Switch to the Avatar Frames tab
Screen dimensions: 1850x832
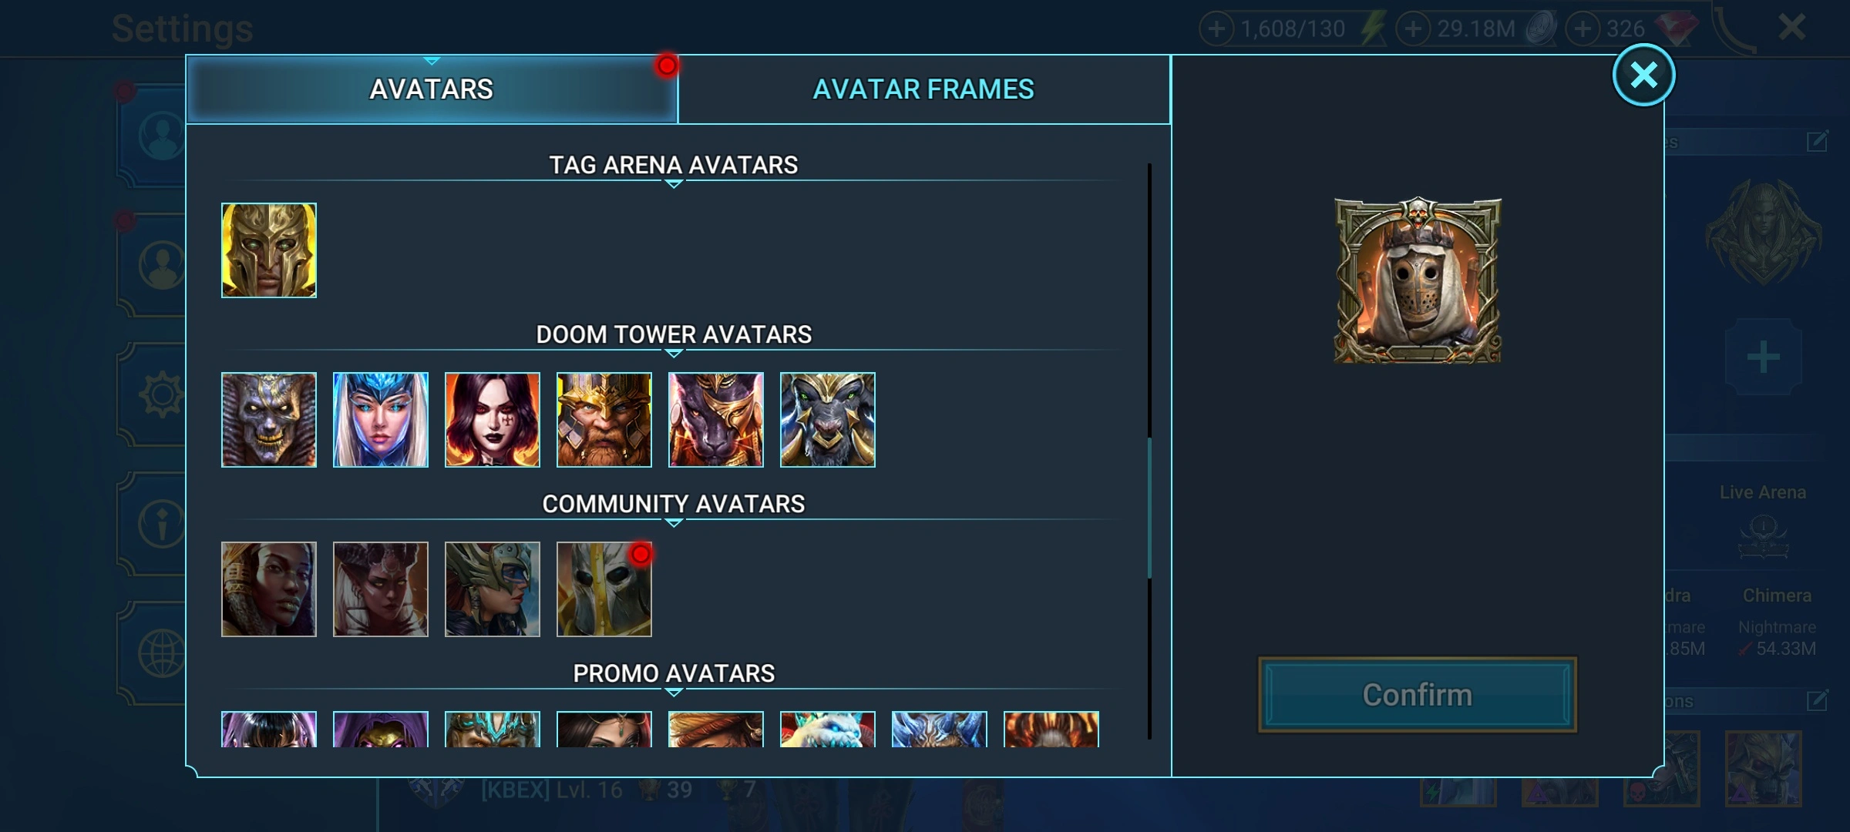(923, 89)
